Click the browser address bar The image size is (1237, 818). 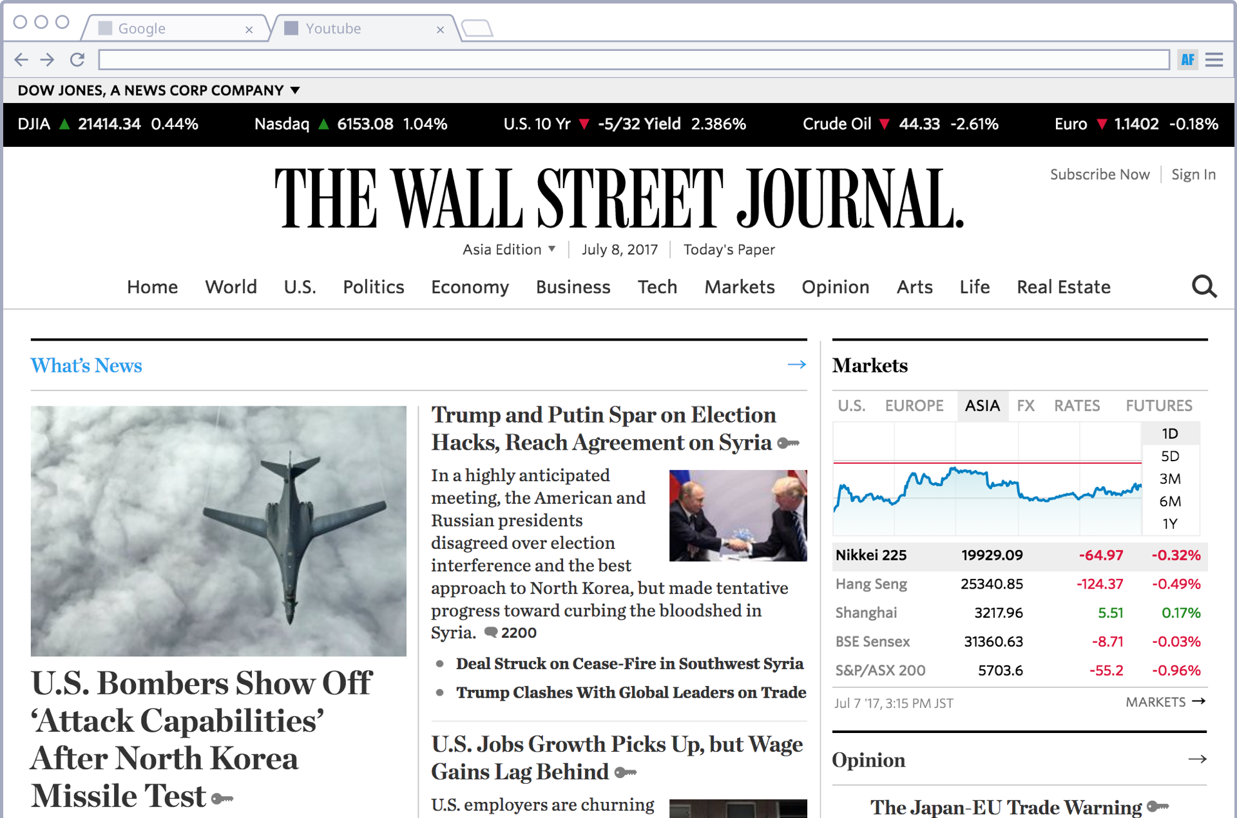click(x=633, y=60)
